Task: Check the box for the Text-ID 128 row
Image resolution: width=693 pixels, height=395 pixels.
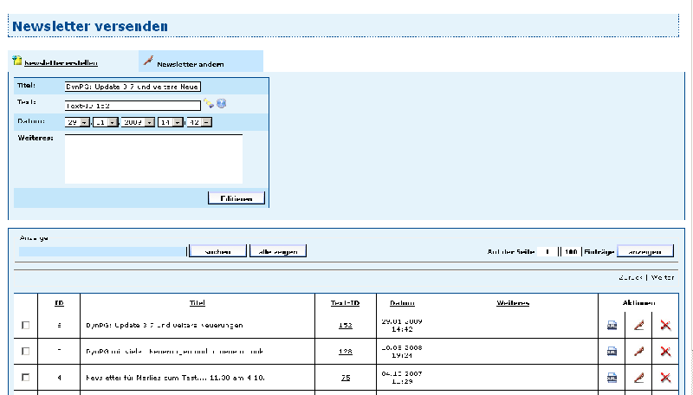Action: (25, 351)
